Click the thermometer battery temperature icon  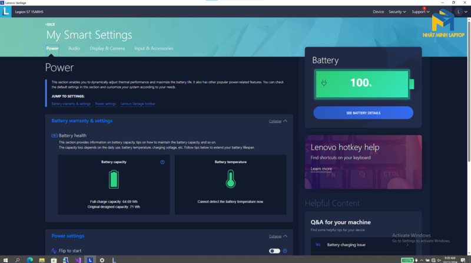click(x=230, y=179)
